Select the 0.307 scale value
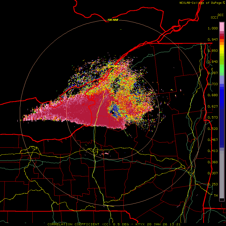The width and height of the screenshot is (226, 226). point(213,173)
